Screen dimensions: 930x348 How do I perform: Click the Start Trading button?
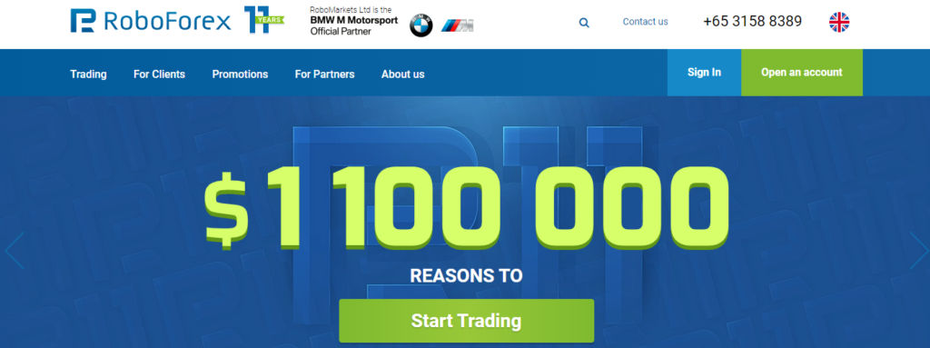(466, 321)
